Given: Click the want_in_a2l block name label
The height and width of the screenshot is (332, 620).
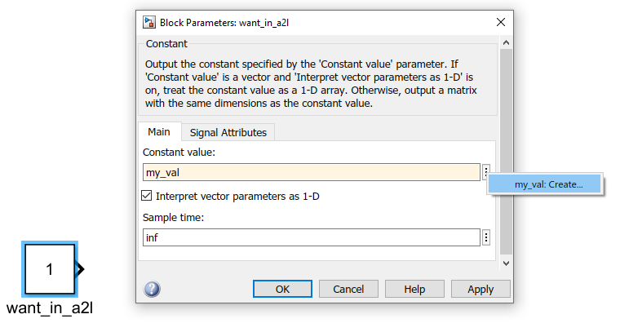Looking at the screenshot, I should pyautogui.click(x=50, y=308).
